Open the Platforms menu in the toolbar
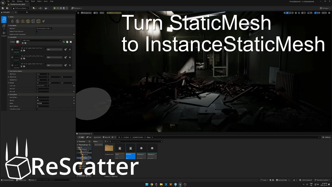332x187 pixels. tap(77, 8)
